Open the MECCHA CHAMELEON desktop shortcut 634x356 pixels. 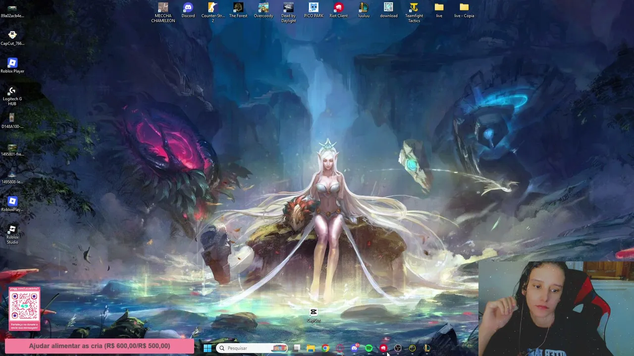click(x=163, y=12)
